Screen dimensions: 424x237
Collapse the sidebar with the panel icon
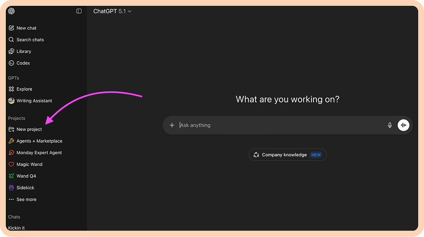(79, 11)
